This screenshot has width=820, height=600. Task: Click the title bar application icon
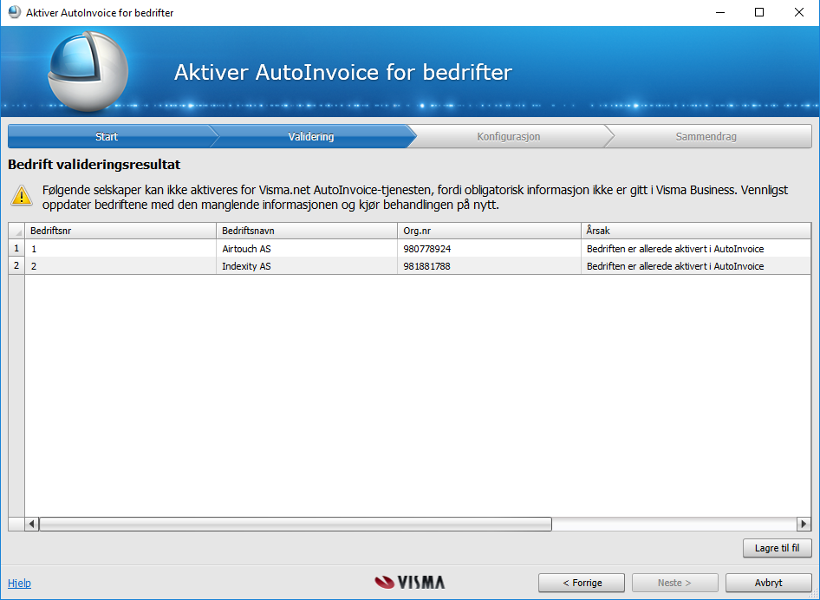[x=15, y=12]
